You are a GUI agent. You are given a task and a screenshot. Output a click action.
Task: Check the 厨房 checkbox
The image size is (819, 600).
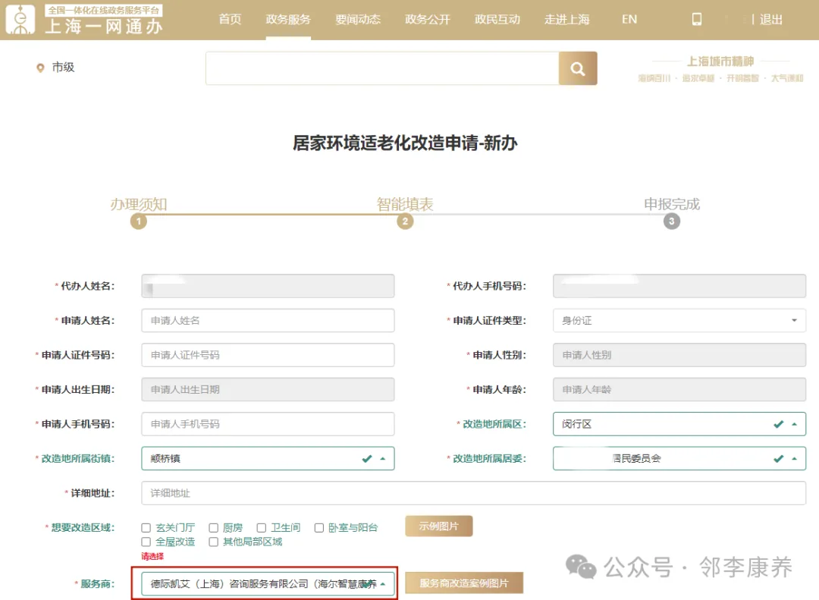click(214, 528)
